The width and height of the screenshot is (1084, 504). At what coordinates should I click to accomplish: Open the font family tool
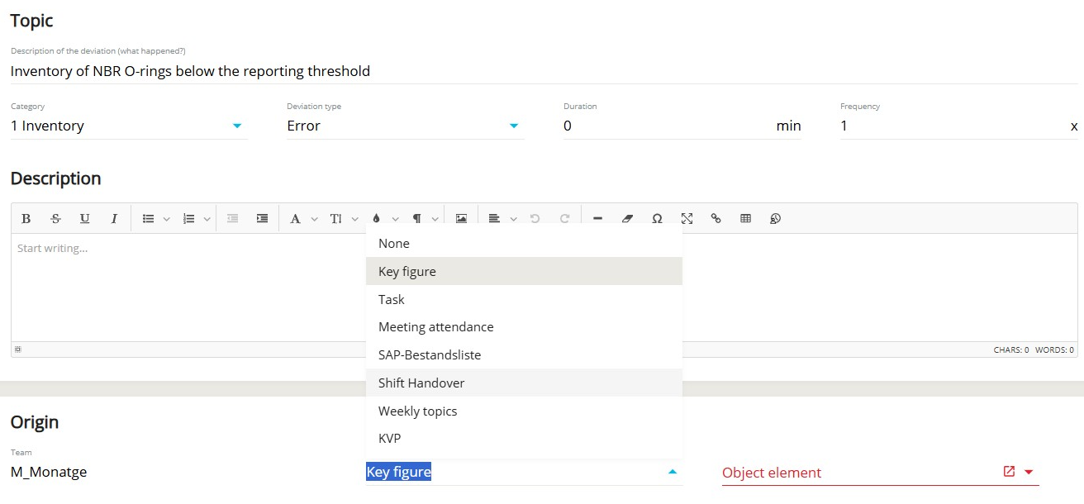click(295, 219)
